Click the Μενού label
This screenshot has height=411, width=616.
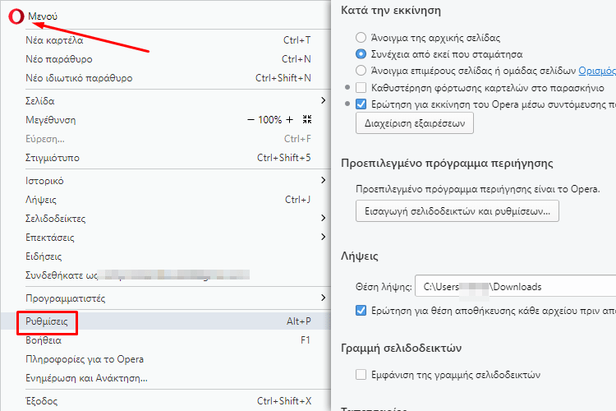tap(43, 16)
